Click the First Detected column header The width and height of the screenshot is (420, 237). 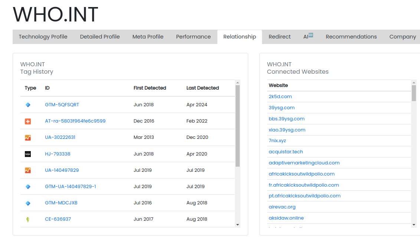pyautogui.click(x=150, y=88)
